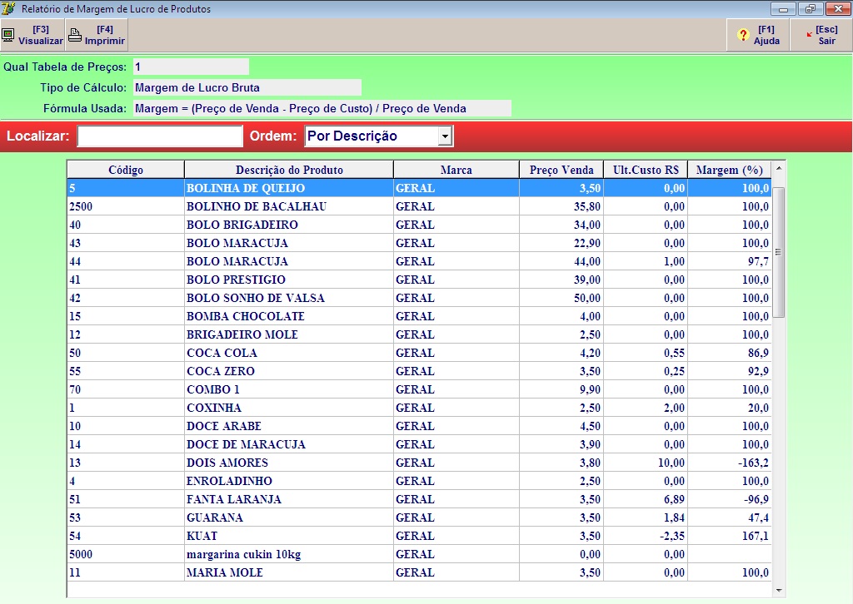Click the F4 Imprimir printer icon
The height and width of the screenshot is (604, 853).
(75, 35)
